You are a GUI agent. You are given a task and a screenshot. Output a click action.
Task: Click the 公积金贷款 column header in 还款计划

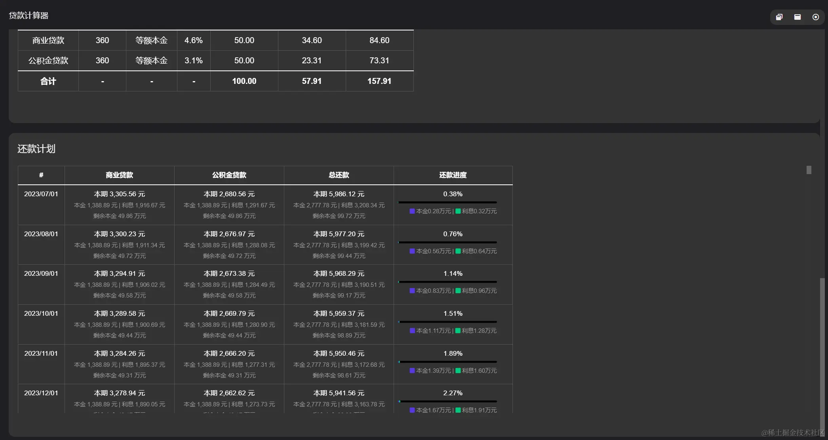[229, 175]
